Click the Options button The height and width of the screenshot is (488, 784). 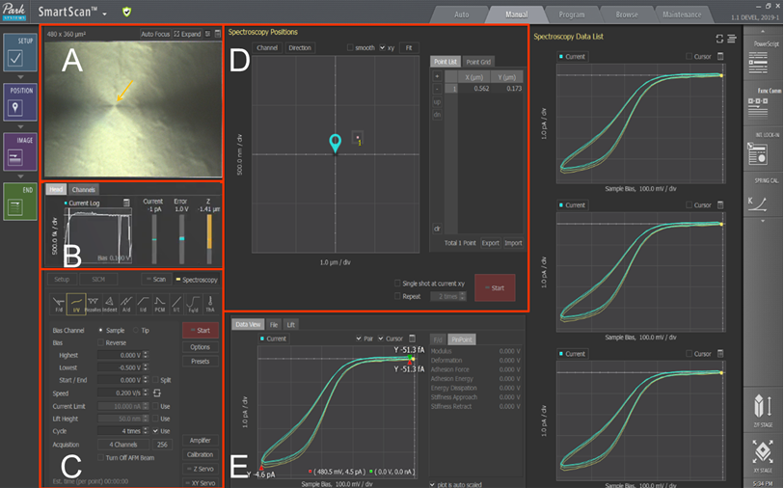(x=200, y=347)
